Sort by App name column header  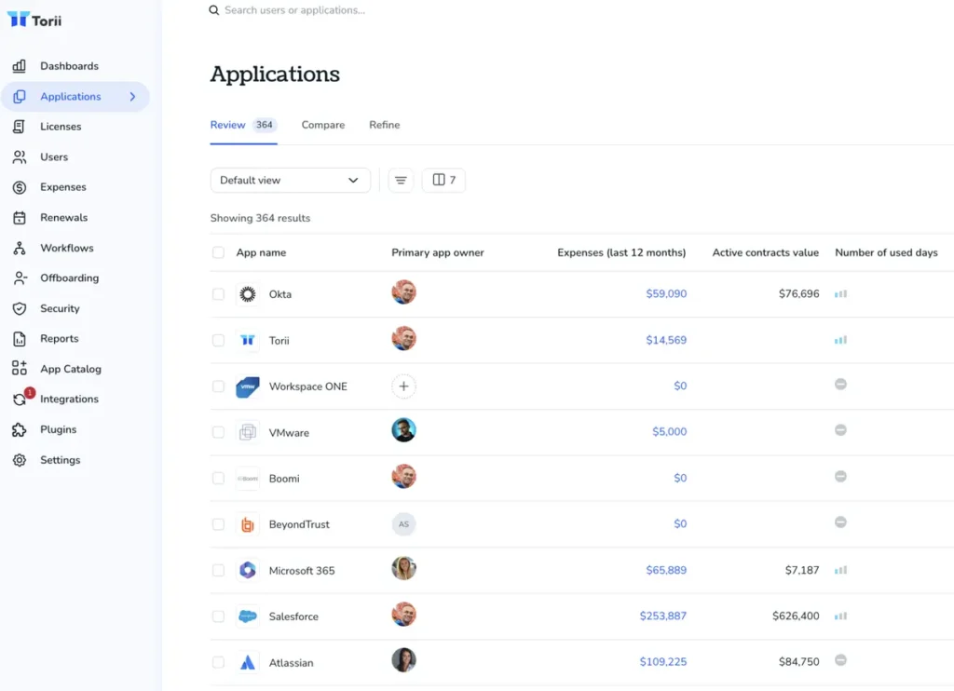pyautogui.click(x=261, y=252)
